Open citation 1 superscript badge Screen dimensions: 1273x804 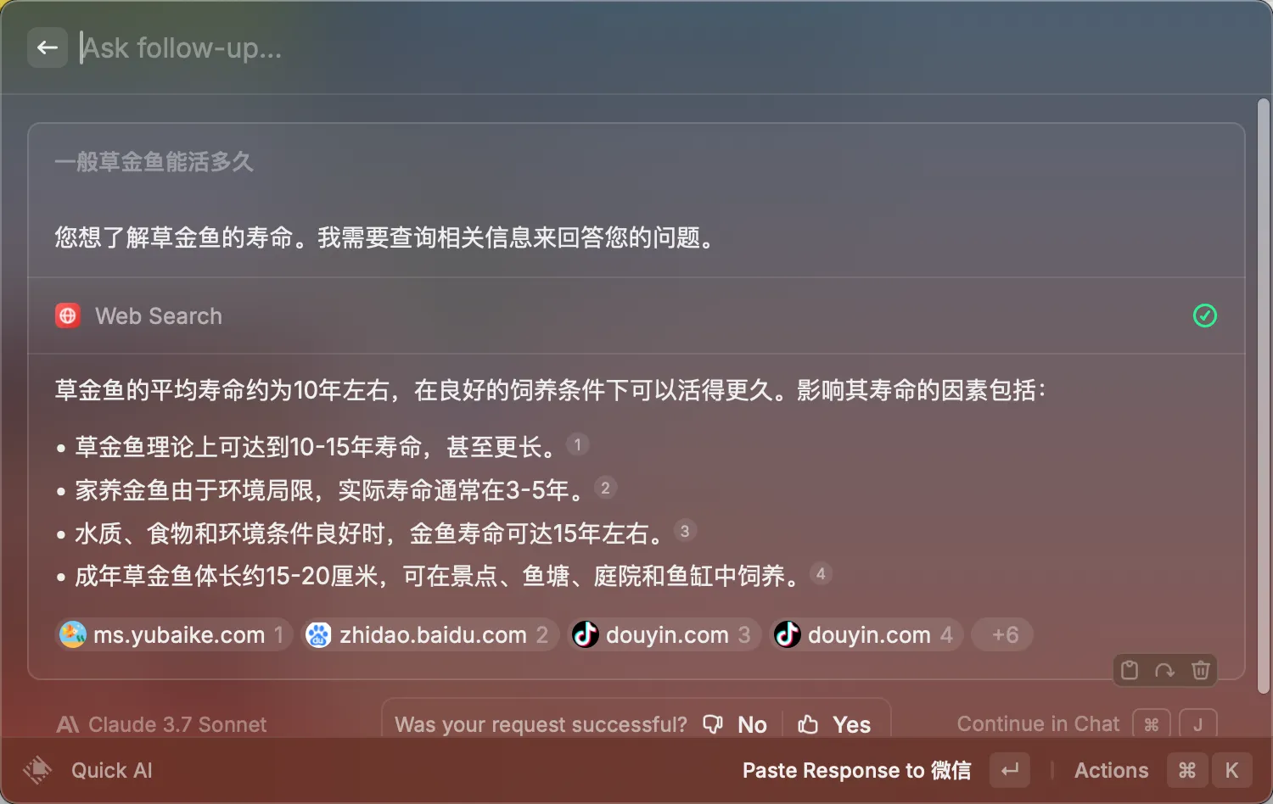click(x=577, y=444)
